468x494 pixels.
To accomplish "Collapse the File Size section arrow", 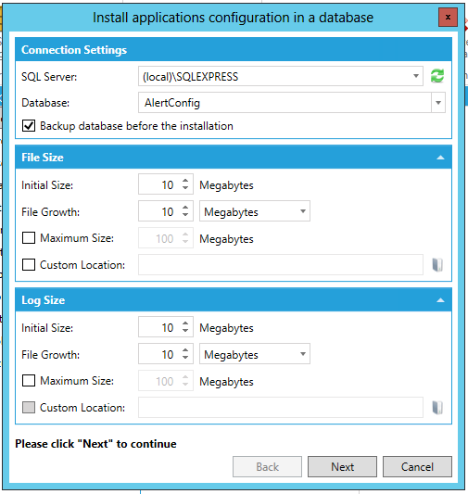I will pyautogui.click(x=440, y=158).
